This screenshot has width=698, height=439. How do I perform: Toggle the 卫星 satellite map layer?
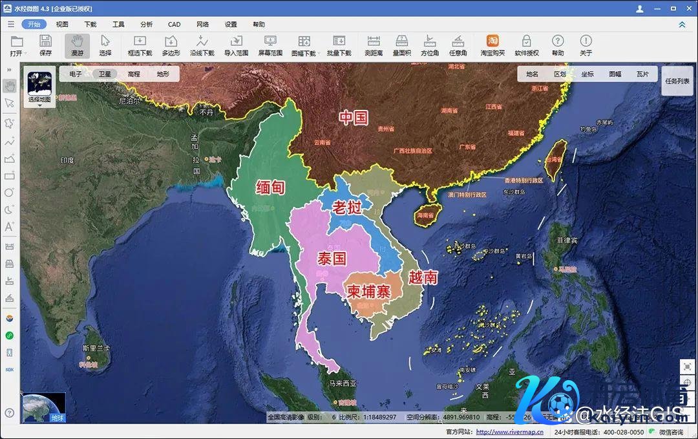pos(105,74)
